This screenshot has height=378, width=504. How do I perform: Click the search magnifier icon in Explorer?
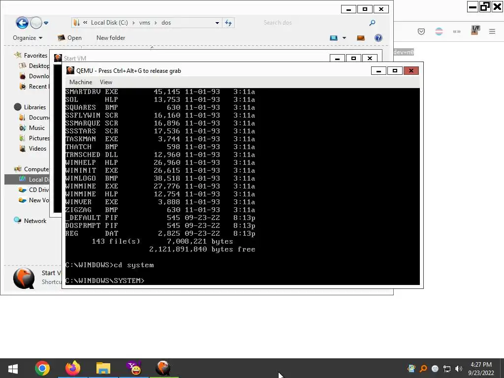click(x=372, y=23)
